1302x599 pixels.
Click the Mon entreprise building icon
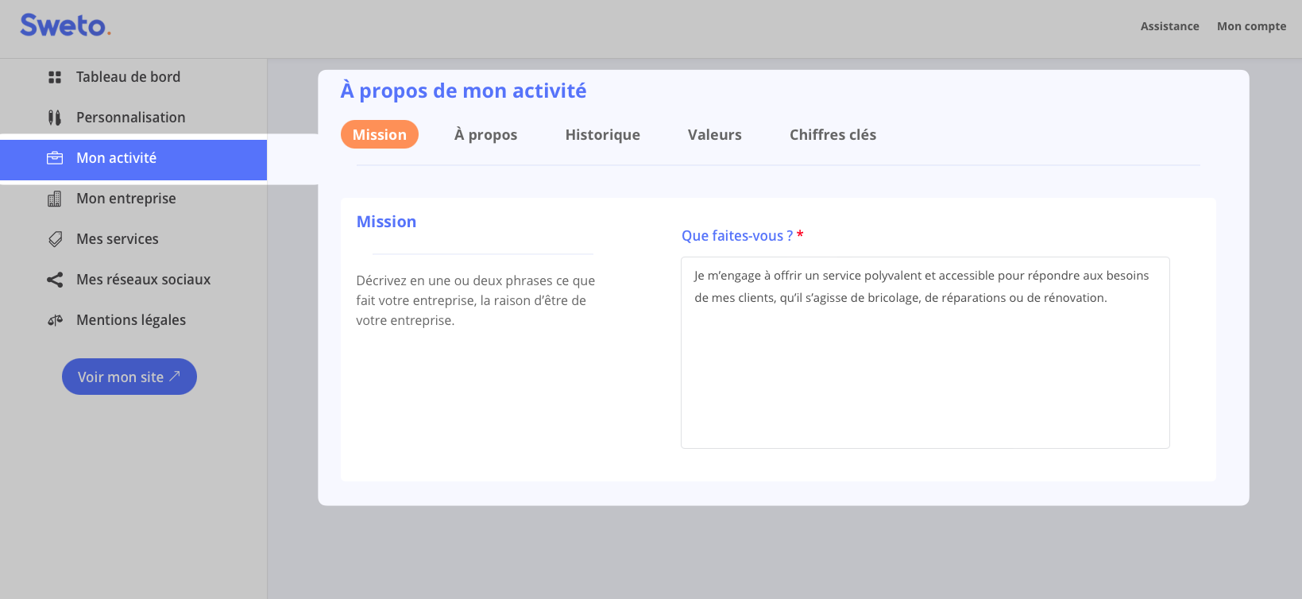tap(55, 199)
